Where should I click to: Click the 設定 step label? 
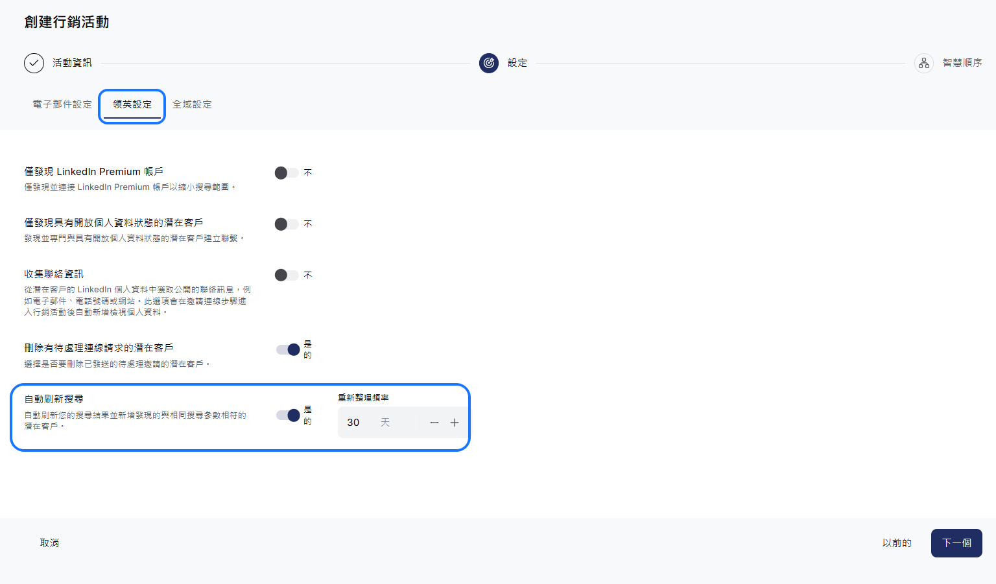pyautogui.click(x=517, y=63)
